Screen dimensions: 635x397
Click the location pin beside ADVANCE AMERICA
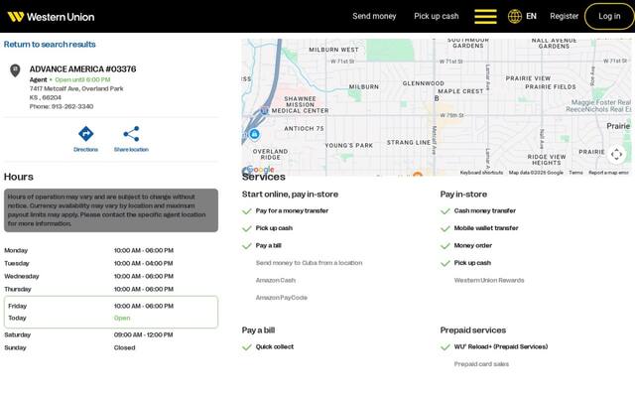pos(15,70)
